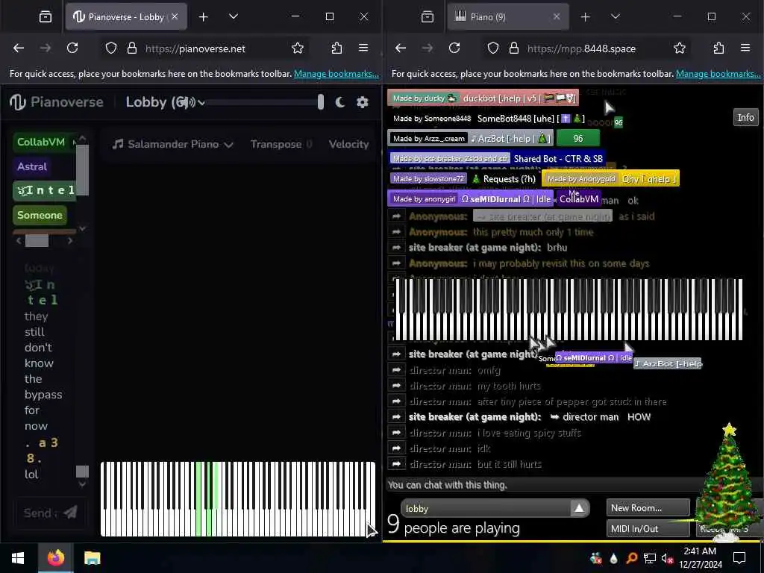Click reply arrow beside "omfg" message
Image resolution: width=764 pixels, height=573 pixels.
(x=396, y=370)
